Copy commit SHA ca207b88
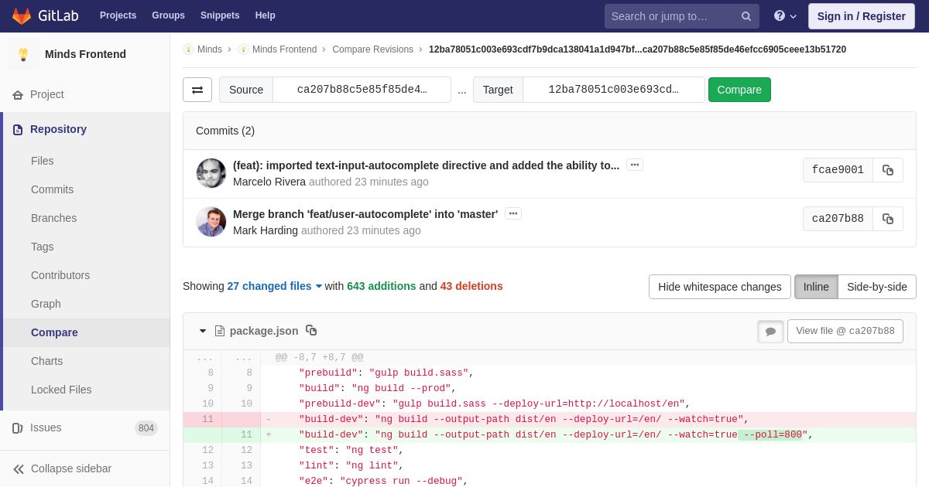929x487 pixels. pos(888,219)
